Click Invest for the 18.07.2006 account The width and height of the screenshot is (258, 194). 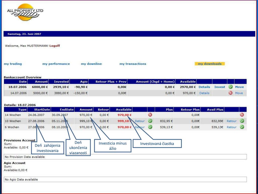220,87
